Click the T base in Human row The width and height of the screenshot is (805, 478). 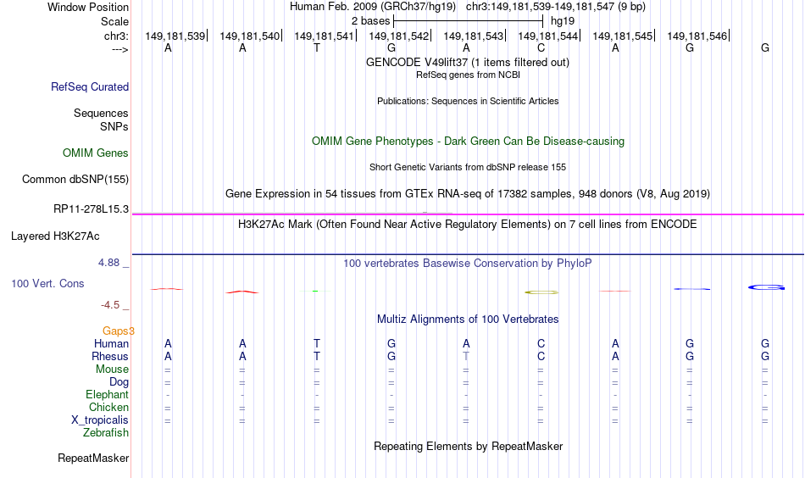point(317,343)
